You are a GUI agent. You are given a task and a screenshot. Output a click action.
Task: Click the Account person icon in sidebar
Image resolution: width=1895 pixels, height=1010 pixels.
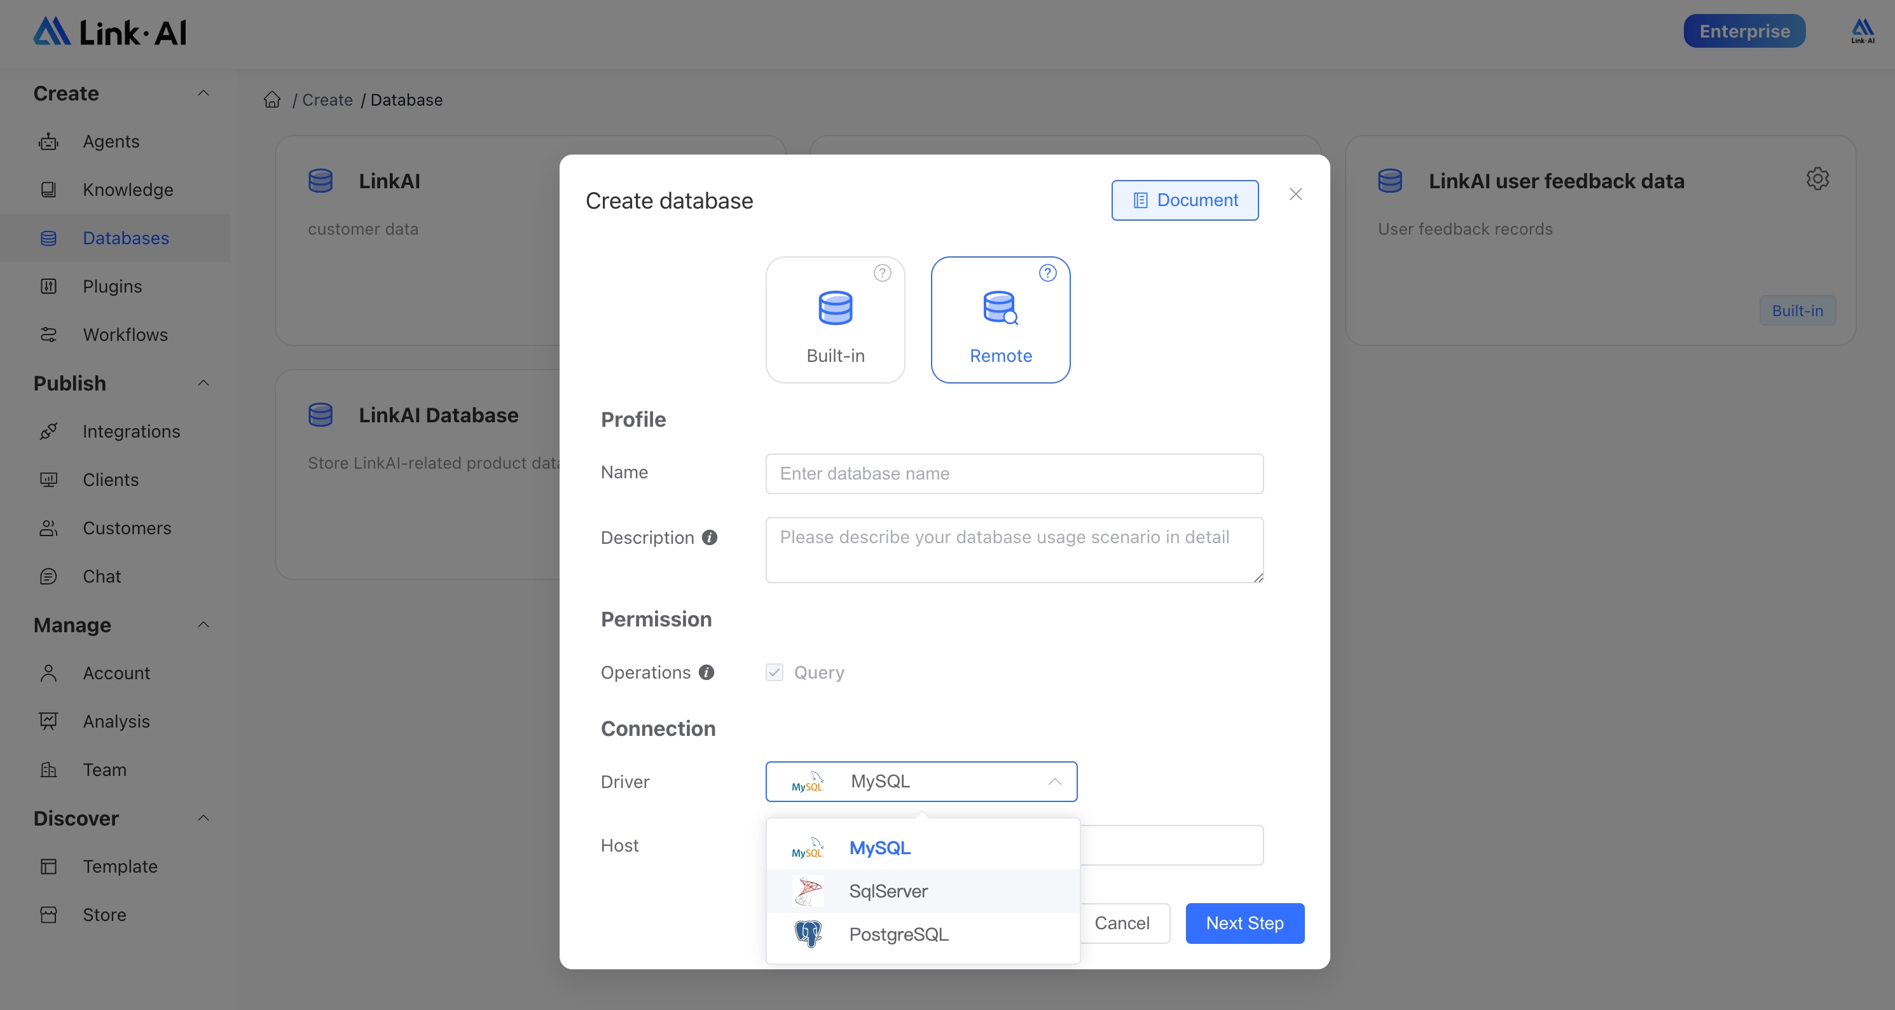point(48,673)
